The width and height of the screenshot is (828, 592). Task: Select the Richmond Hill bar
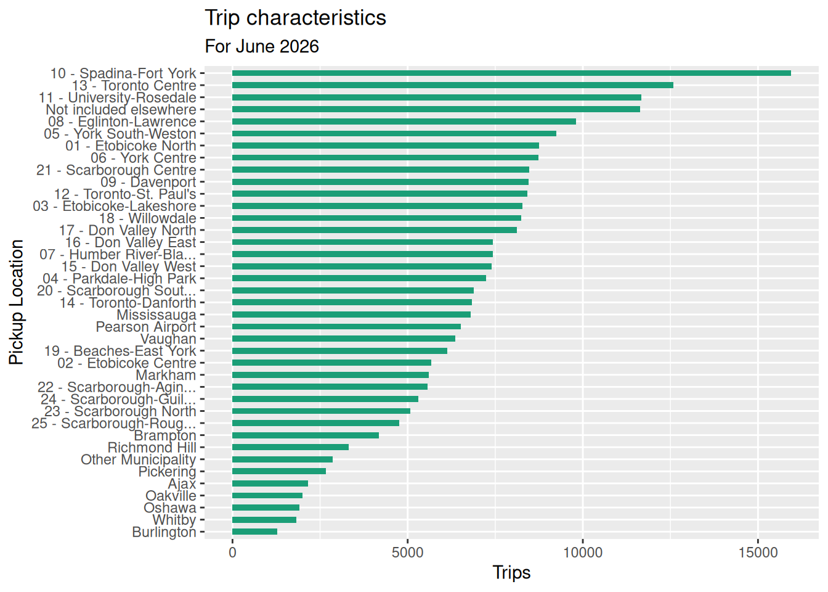click(290, 447)
